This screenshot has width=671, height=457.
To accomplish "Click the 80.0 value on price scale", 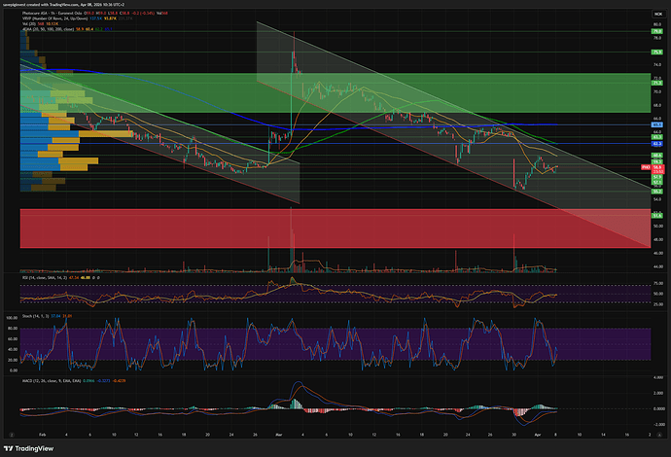I will pyautogui.click(x=657, y=25).
